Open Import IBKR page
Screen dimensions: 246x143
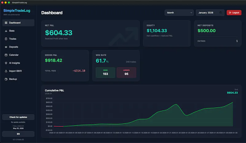(18, 71)
